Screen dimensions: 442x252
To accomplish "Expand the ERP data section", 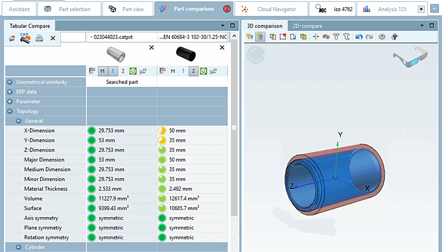I will point(10,92).
